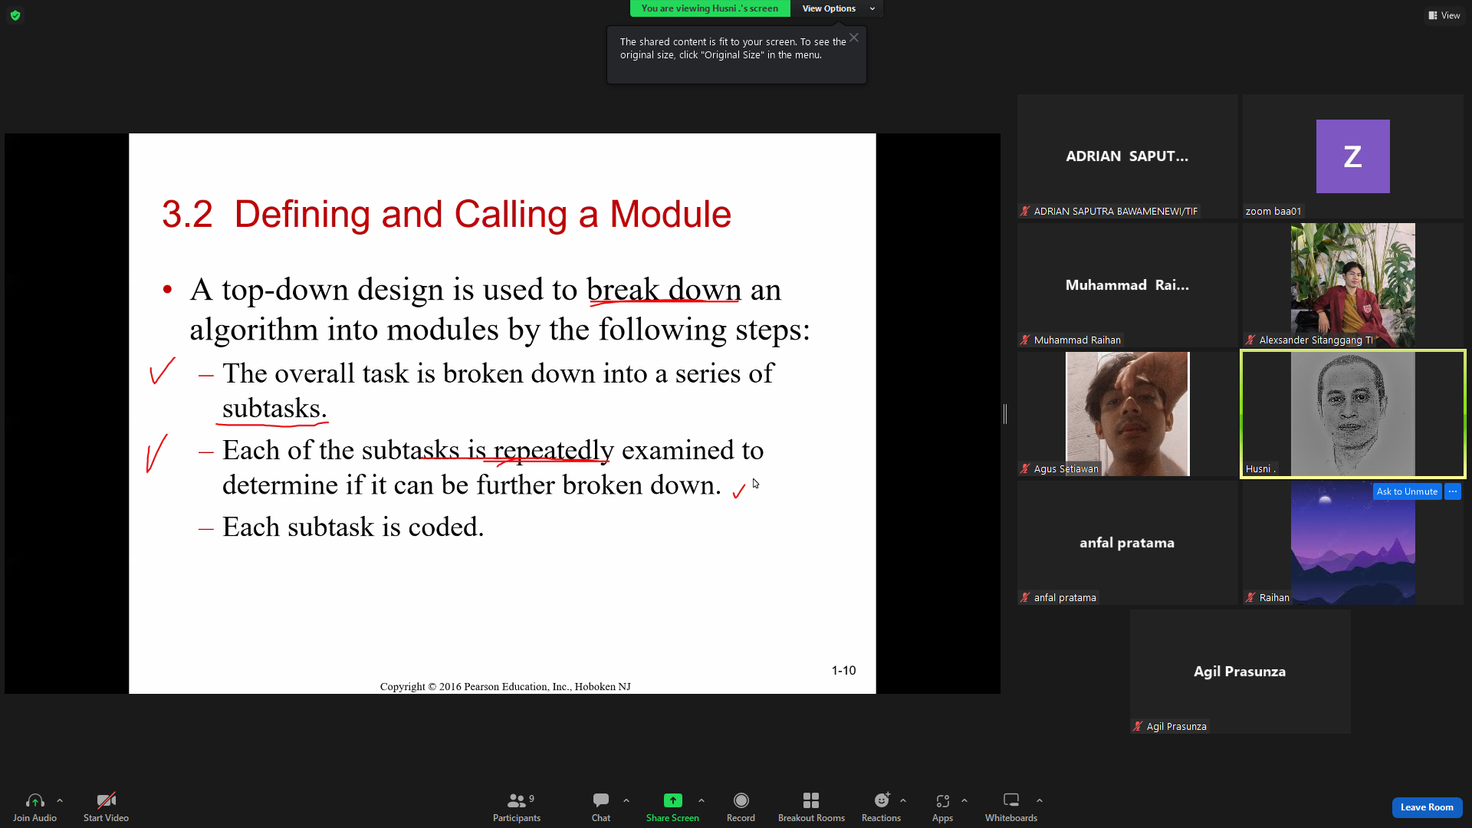
Task: Click the green encryption shield icon
Action: 15,15
